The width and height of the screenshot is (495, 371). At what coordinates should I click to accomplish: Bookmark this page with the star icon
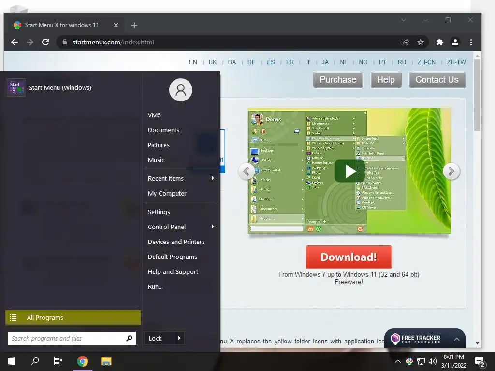tap(420, 42)
